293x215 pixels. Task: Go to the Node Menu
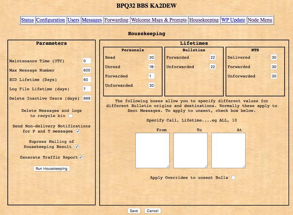(x=260, y=20)
